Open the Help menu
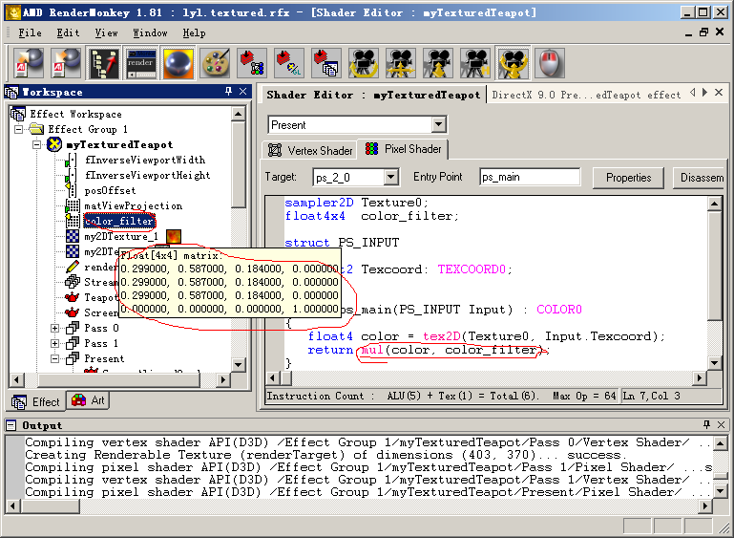The image size is (734, 538). [x=194, y=32]
